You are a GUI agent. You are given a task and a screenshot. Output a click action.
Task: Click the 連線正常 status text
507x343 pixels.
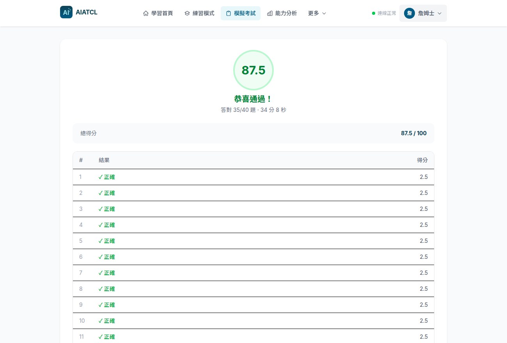point(387,13)
